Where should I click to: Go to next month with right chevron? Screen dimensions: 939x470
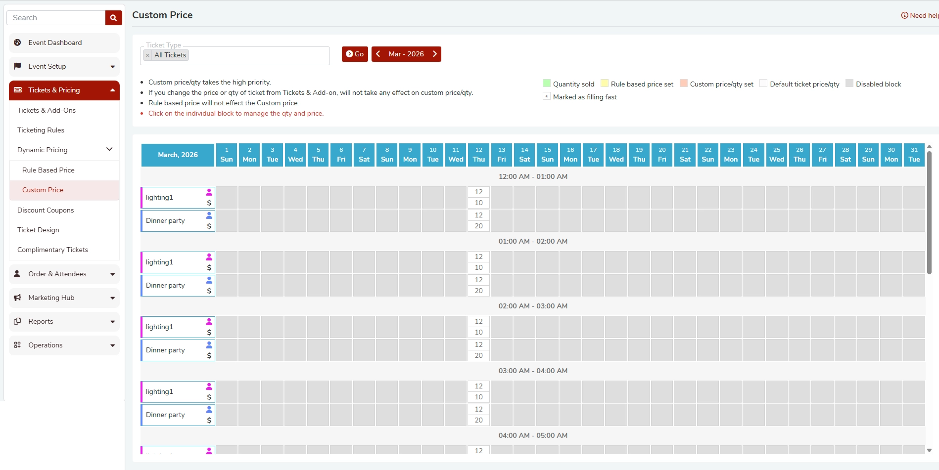[435, 54]
